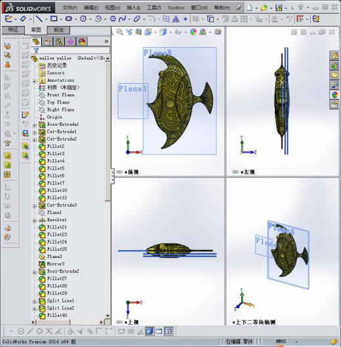Click the Zoom to Area magnifier icon
Screen dimensions: 341x347
[x=120, y=32]
